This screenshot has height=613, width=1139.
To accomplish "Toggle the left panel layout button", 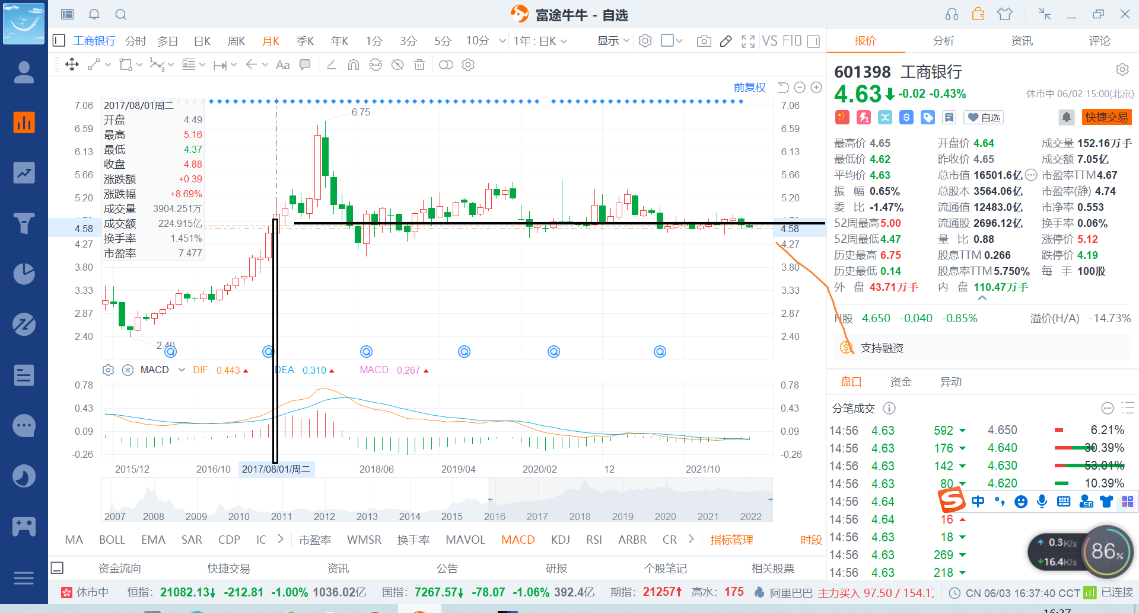I will [59, 41].
